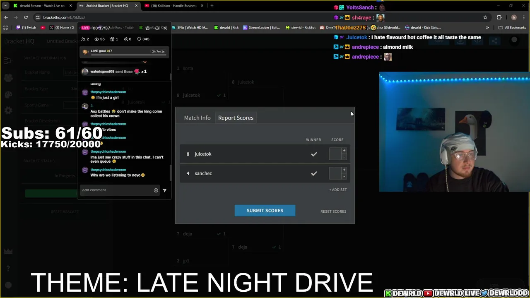This screenshot has width=530, height=298.
Task: Click sanchez's score input field
Action: (x=335, y=173)
